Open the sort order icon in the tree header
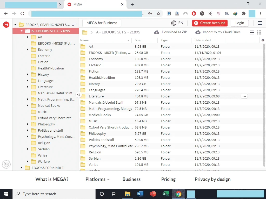 [x=74, y=25]
